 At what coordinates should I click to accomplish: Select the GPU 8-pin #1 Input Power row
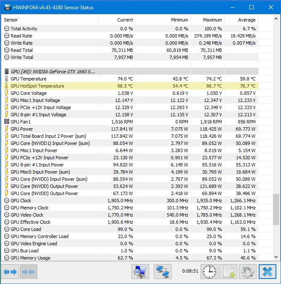130,165
